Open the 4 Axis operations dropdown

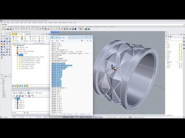pyautogui.click(x=42, y=37)
